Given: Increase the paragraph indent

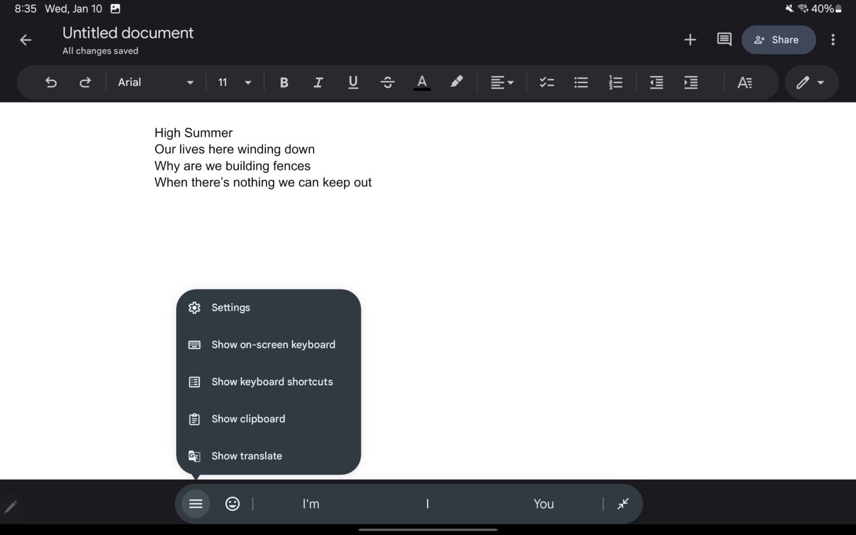Looking at the screenshot, I should point(690,82).
